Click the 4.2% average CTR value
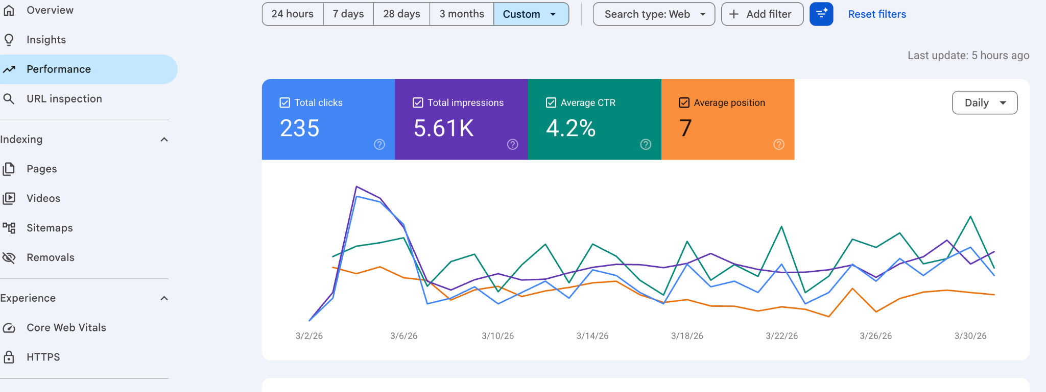Image resolution: width=1046 pixels, height=392 pixels. click(571, 128)
